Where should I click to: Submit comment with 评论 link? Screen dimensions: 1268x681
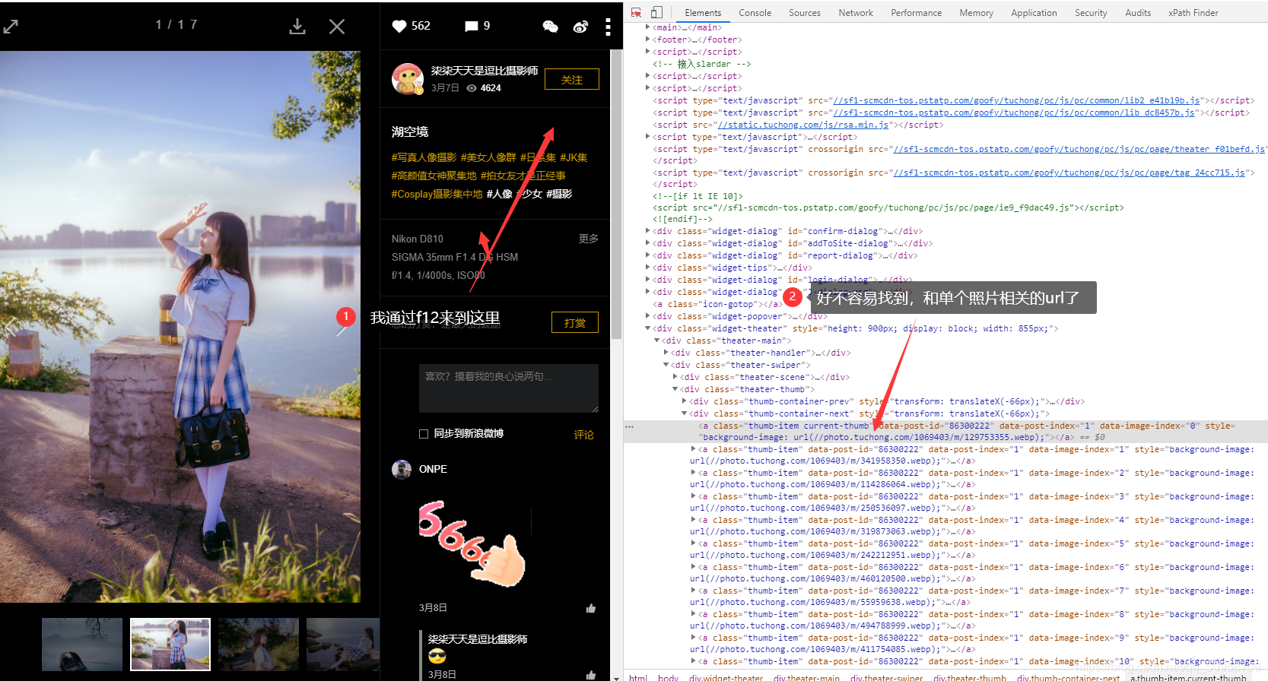tap(583, 435)
